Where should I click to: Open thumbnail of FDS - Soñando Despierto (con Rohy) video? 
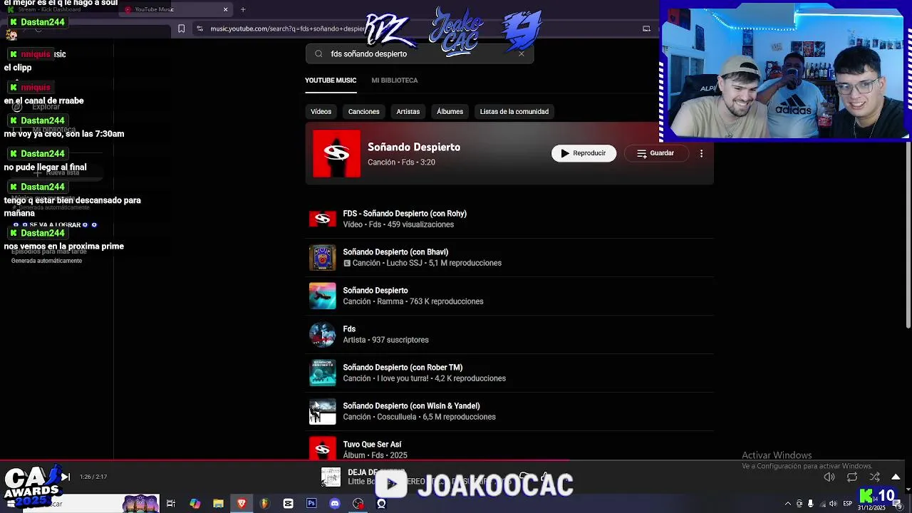pyautogui.click(x=322, y=219)
